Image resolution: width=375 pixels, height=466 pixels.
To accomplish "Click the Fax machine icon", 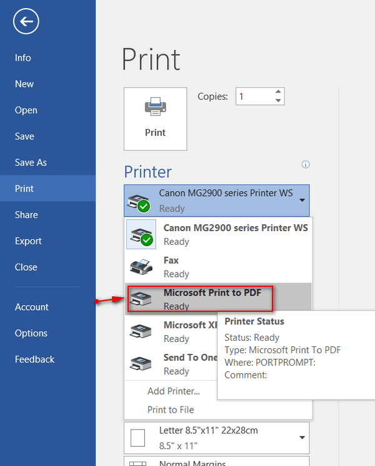I will coord(141,267).
